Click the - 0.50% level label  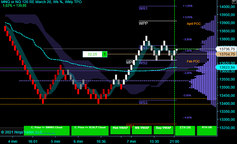187,39
